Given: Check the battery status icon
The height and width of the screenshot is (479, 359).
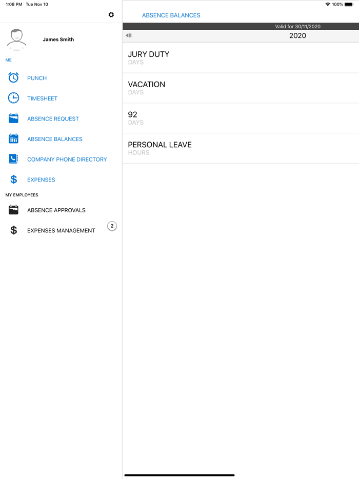Looking at the screenshot, I should pos(349,4).
